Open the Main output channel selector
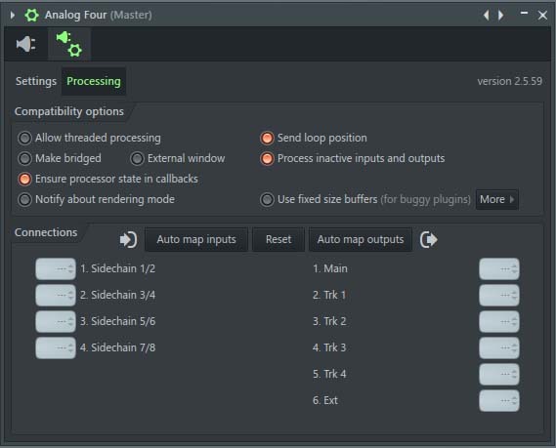 pos(499,268)
